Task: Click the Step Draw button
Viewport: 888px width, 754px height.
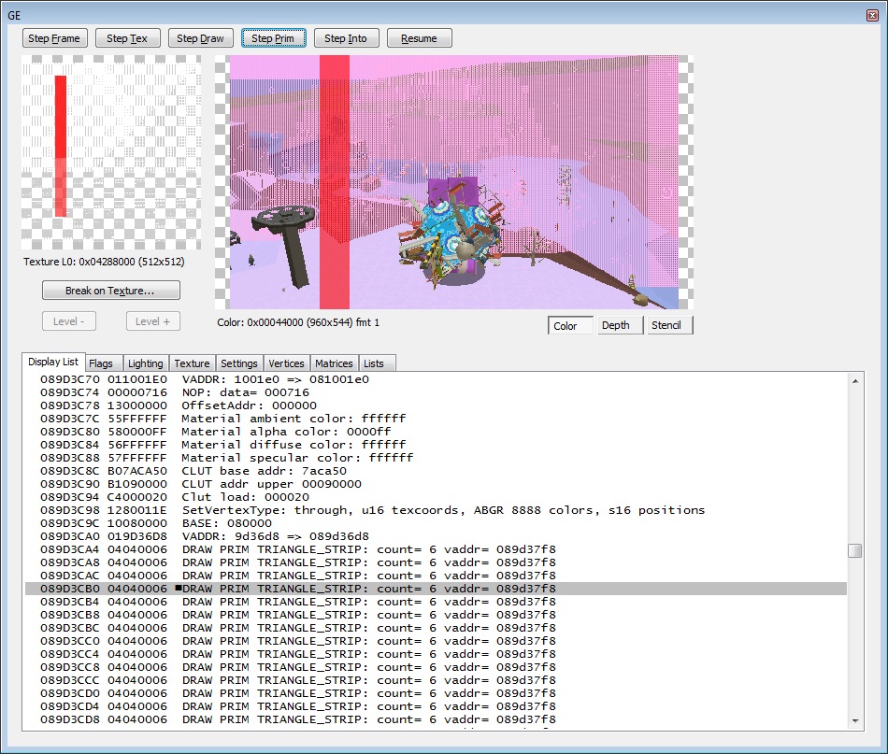Action: click(x=200, y=38)
